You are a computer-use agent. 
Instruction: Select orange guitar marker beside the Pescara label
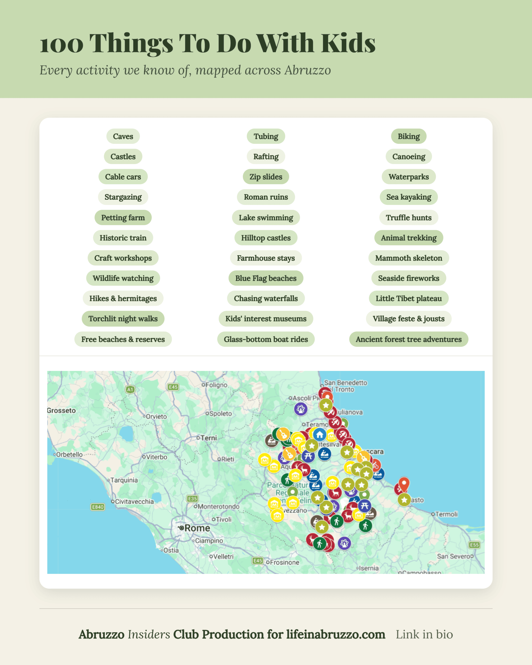pos(363,457)
